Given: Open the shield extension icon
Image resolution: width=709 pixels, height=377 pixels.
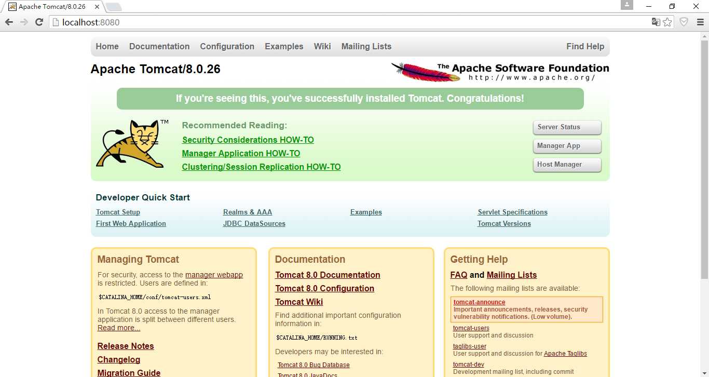Looking at the screenshot, I should click(684, 22).
